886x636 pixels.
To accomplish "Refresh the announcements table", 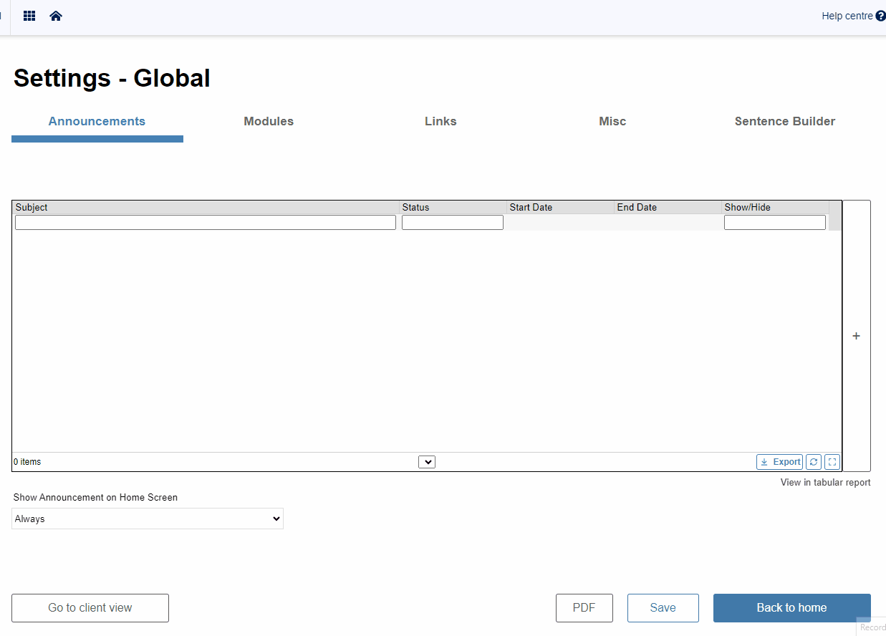I will coord(813,462).
